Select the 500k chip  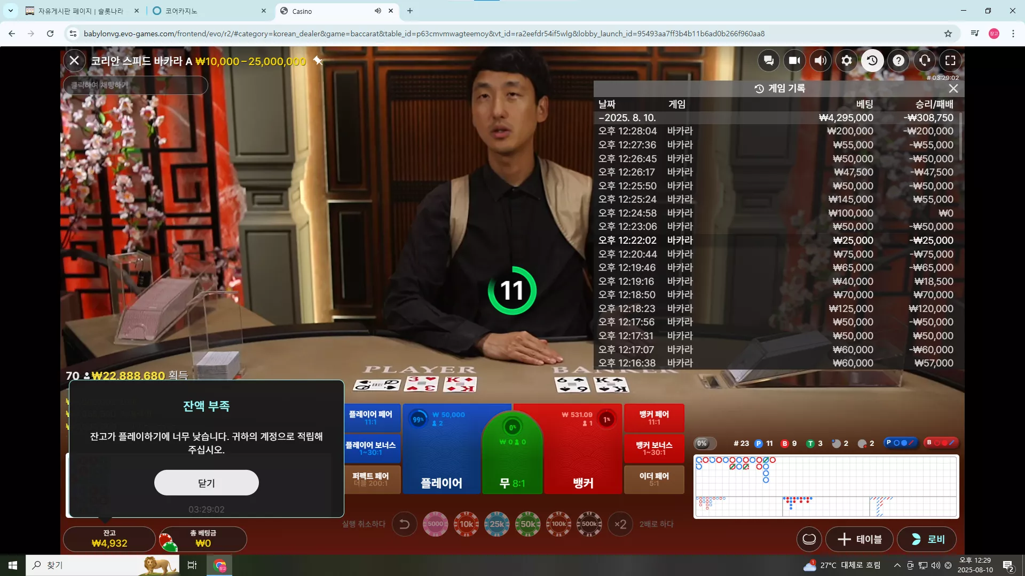coord(589,524)
